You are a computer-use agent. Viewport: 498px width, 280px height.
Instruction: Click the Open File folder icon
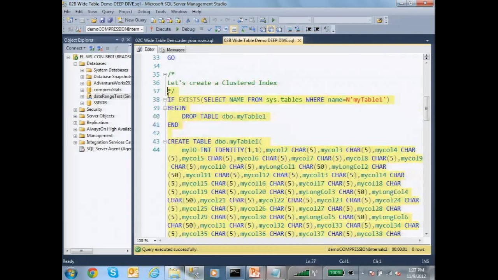94,20
